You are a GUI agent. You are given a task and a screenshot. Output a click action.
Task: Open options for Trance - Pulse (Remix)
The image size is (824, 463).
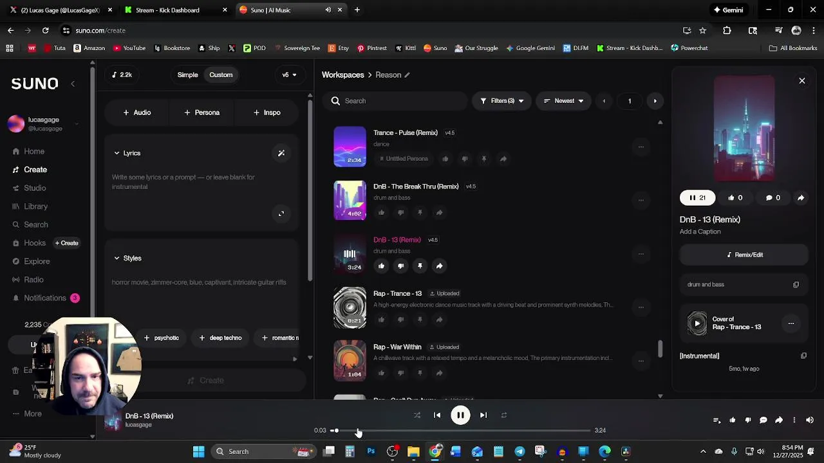click(x=641, y=147)
